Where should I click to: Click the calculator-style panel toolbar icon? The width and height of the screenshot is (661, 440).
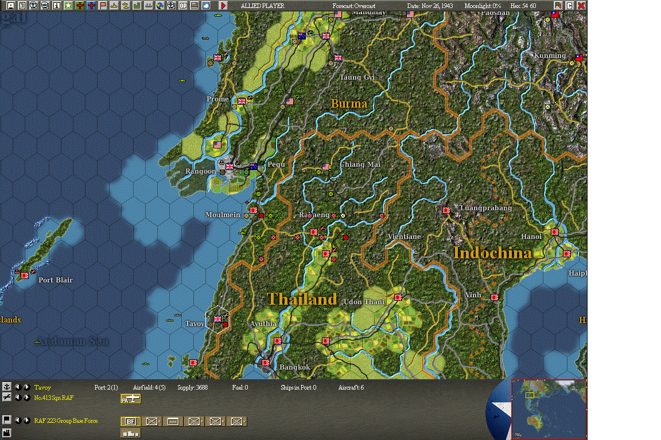tap(195, 6)
